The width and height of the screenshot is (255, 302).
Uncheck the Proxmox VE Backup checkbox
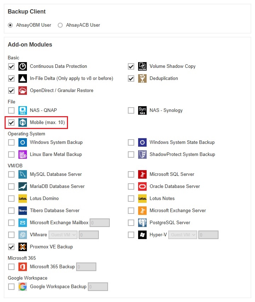(11, 247)
